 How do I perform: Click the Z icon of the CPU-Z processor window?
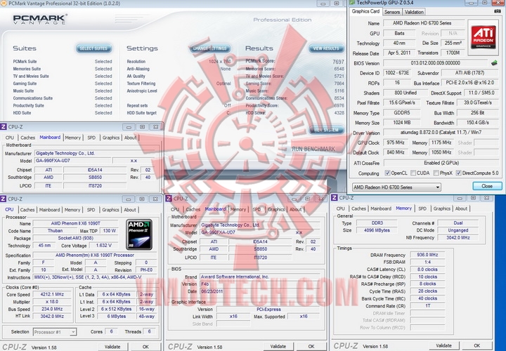[x=4, y=199]
